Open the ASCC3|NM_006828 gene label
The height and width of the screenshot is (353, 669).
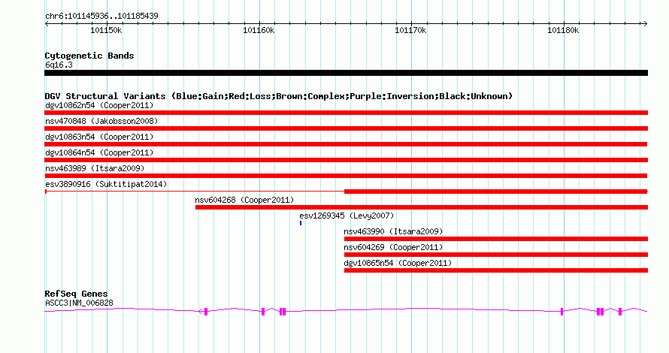click(x=80, y=303)
